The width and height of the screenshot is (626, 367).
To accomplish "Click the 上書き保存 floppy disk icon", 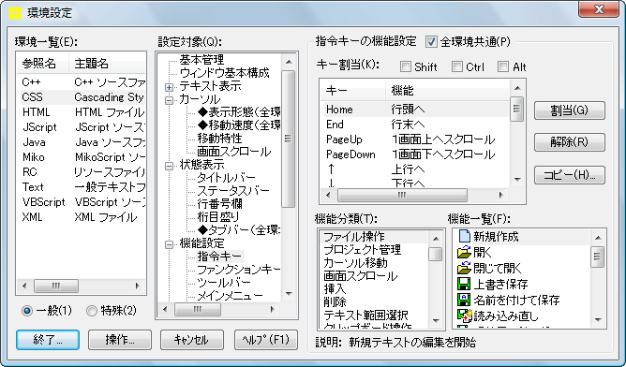I will click(464, 284).
